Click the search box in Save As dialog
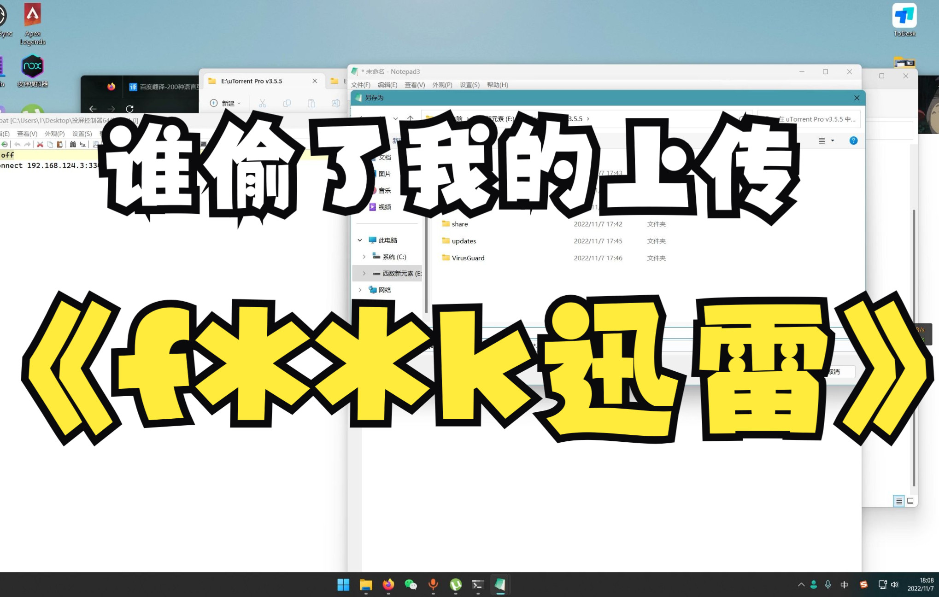 coord(809,119)
